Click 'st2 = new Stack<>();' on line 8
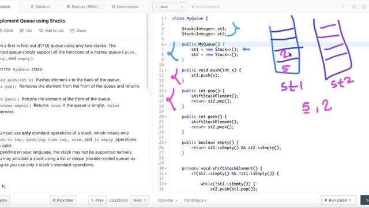 click(x=215, y=55)
